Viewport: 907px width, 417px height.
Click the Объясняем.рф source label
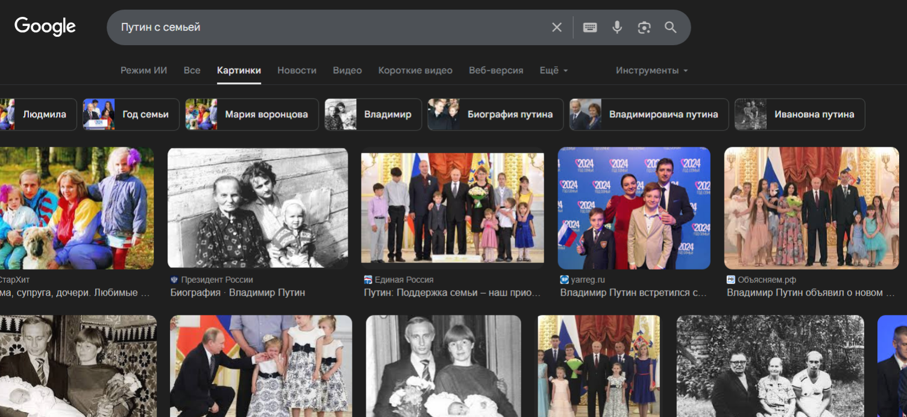(x=767, y=280)
